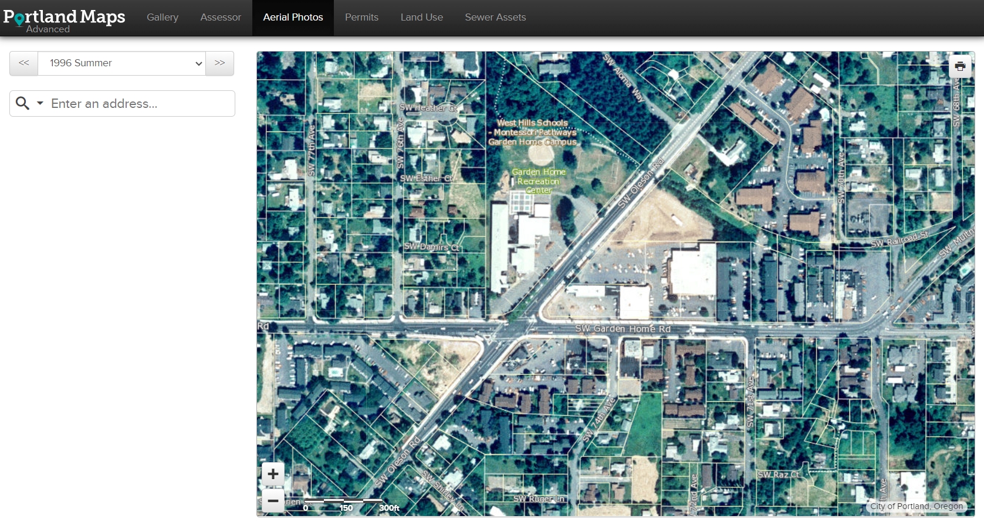Open the Permits tab
984x529 pixels.
pyautogui.click(x=361, y=18)
